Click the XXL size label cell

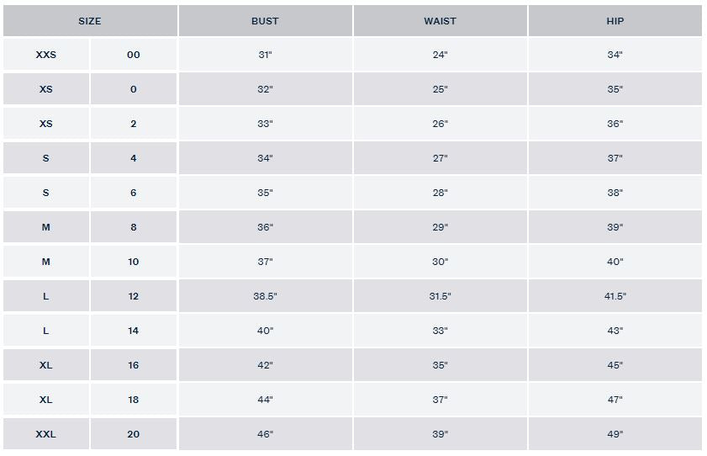(46, 434)
